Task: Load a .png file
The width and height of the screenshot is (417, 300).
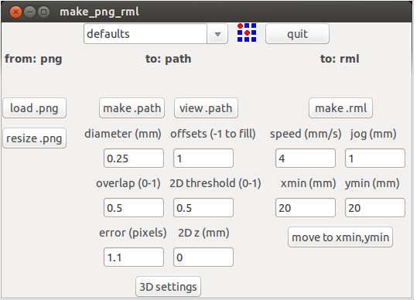Action: coord(35,108)
